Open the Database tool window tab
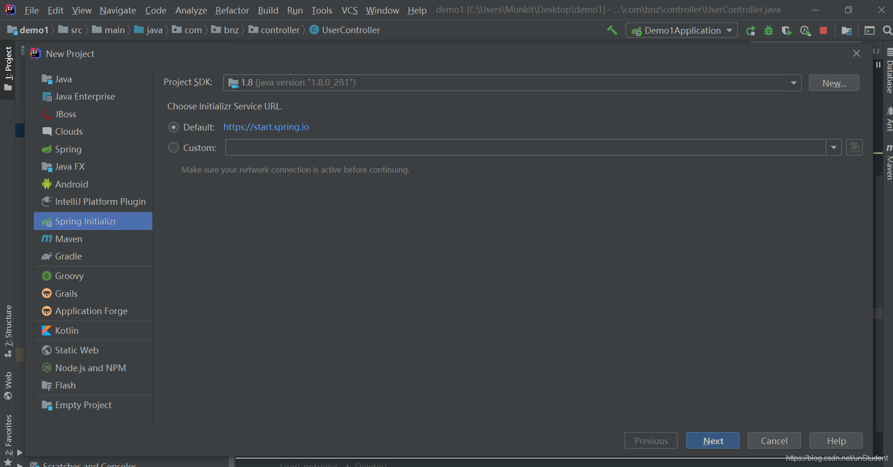893x467 pixels. click(x=889, y=72)
